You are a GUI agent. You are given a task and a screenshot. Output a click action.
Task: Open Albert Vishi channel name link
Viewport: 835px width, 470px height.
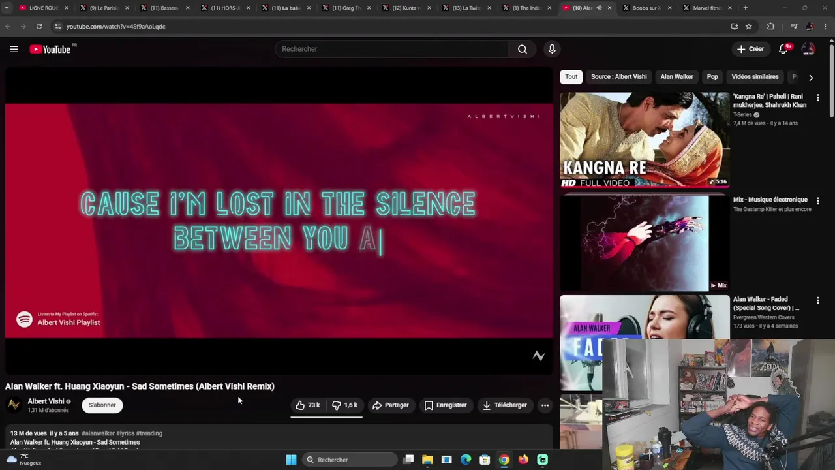point(46,401)
